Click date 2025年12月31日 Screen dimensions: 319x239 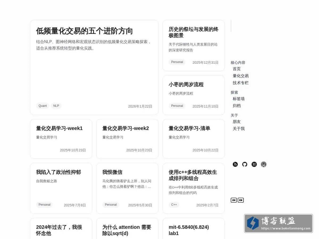(x=205, y=63)
